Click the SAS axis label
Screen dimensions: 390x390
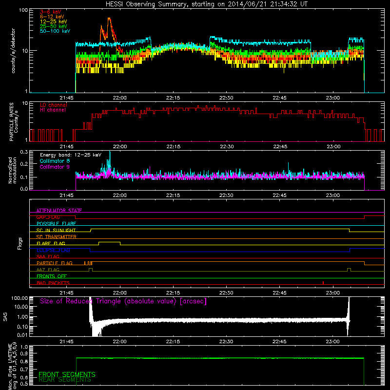tap(5, 317)
